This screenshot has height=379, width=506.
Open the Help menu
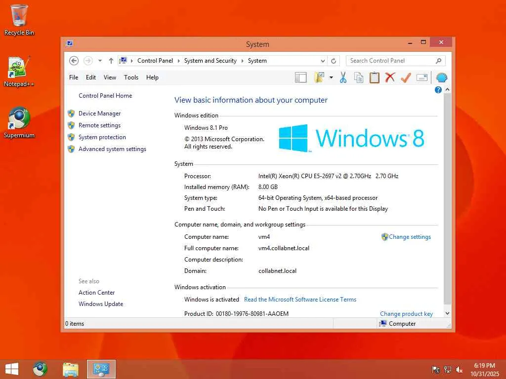(x=152, y=77)
